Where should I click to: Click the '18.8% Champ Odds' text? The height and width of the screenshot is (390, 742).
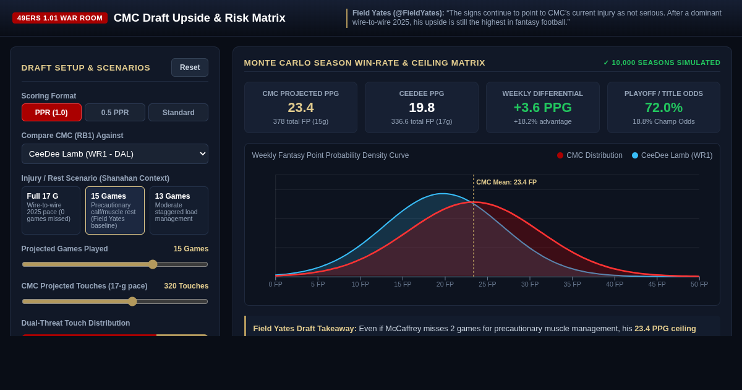tap(663, 121)
